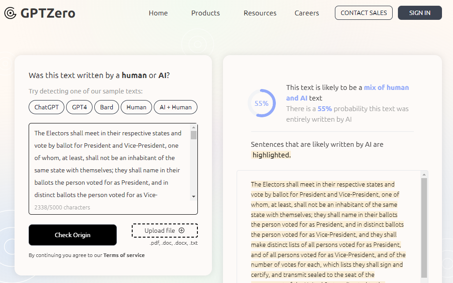Click the 'highlighted.' sample highlight text
The height and width of the screenshot is (283, 453).
tap(271, 155)
